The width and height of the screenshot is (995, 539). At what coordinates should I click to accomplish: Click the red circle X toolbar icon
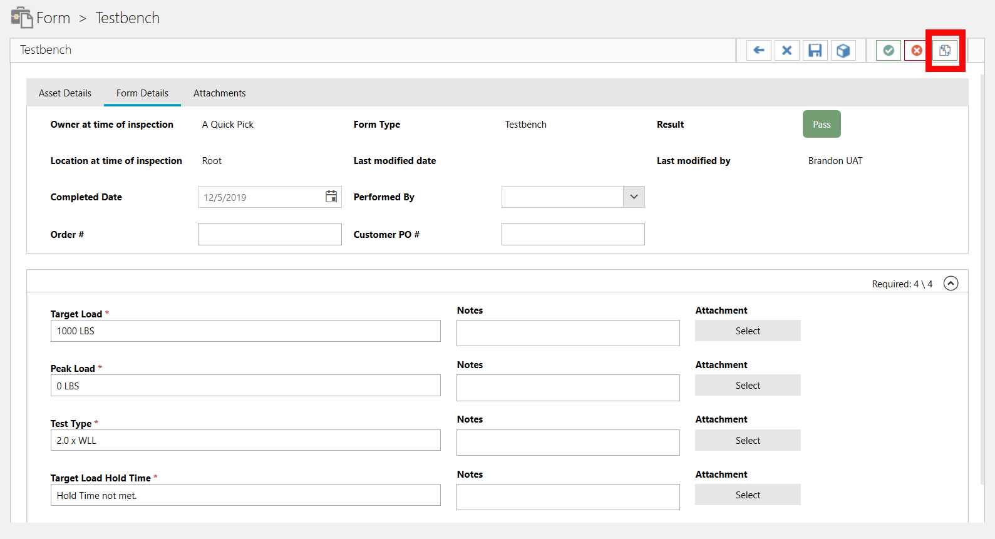(x=916, y=51)
